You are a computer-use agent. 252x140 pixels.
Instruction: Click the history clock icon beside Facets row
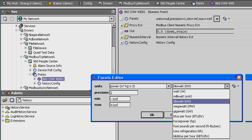[x=225, y=19]
